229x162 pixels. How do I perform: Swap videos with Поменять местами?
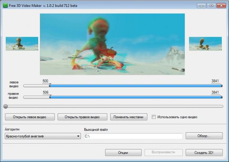129,117
